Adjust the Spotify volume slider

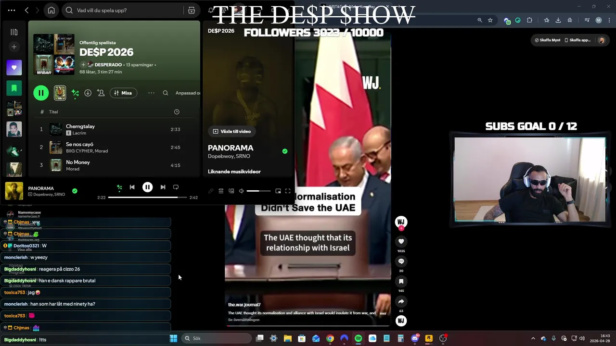[259, 191]
